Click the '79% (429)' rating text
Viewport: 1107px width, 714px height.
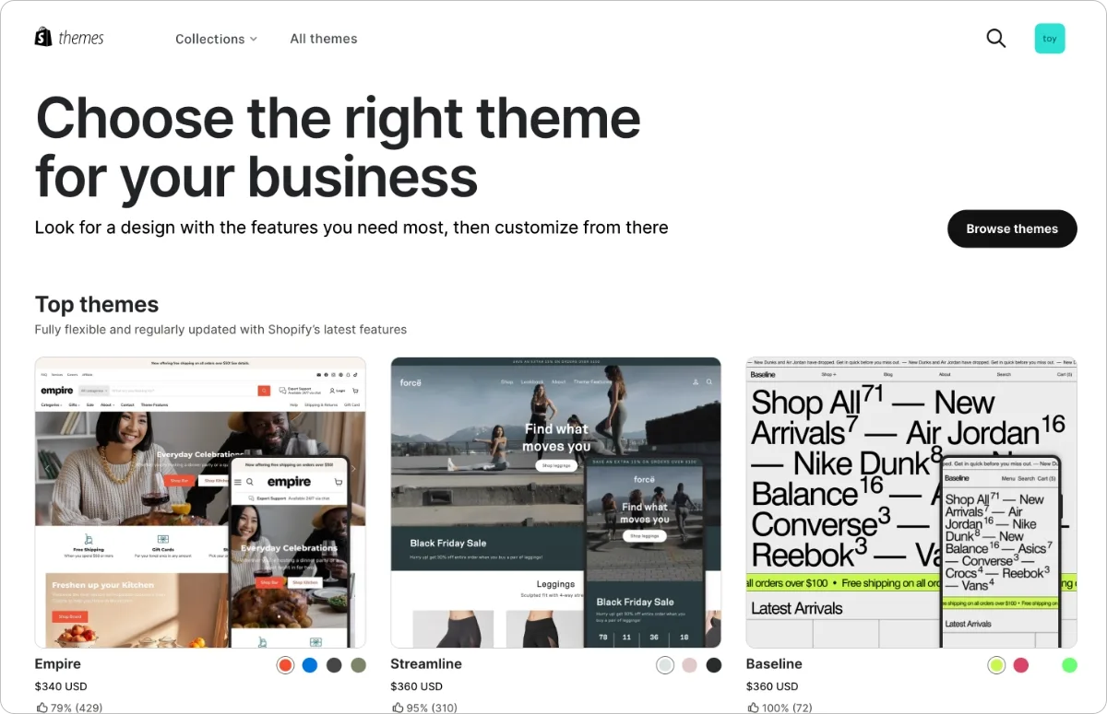tap(77, 708)
